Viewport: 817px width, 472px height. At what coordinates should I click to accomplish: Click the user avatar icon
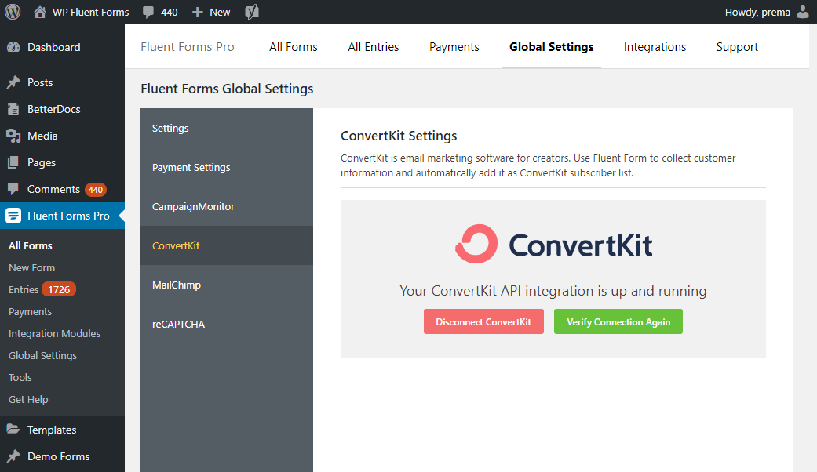804,12
